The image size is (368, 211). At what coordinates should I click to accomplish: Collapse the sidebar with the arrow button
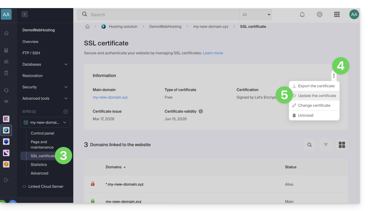[25, 14]
